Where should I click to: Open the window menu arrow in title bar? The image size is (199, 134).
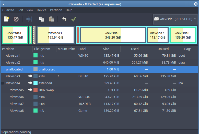[3, 4]
